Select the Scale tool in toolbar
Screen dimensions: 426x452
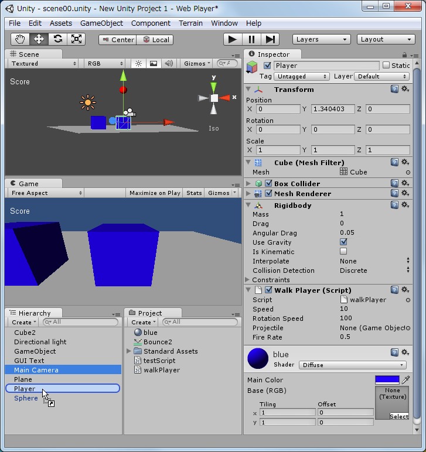point(77,39)
